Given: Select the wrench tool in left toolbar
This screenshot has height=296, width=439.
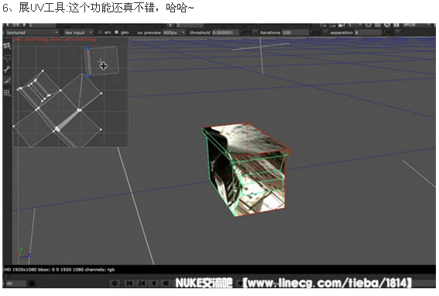Looking at the screenshot, I should [7, 69].
